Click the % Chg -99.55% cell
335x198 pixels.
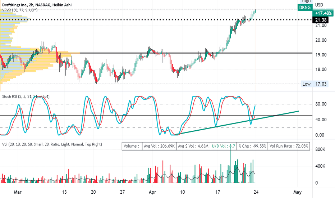click(x=252, y=146)
